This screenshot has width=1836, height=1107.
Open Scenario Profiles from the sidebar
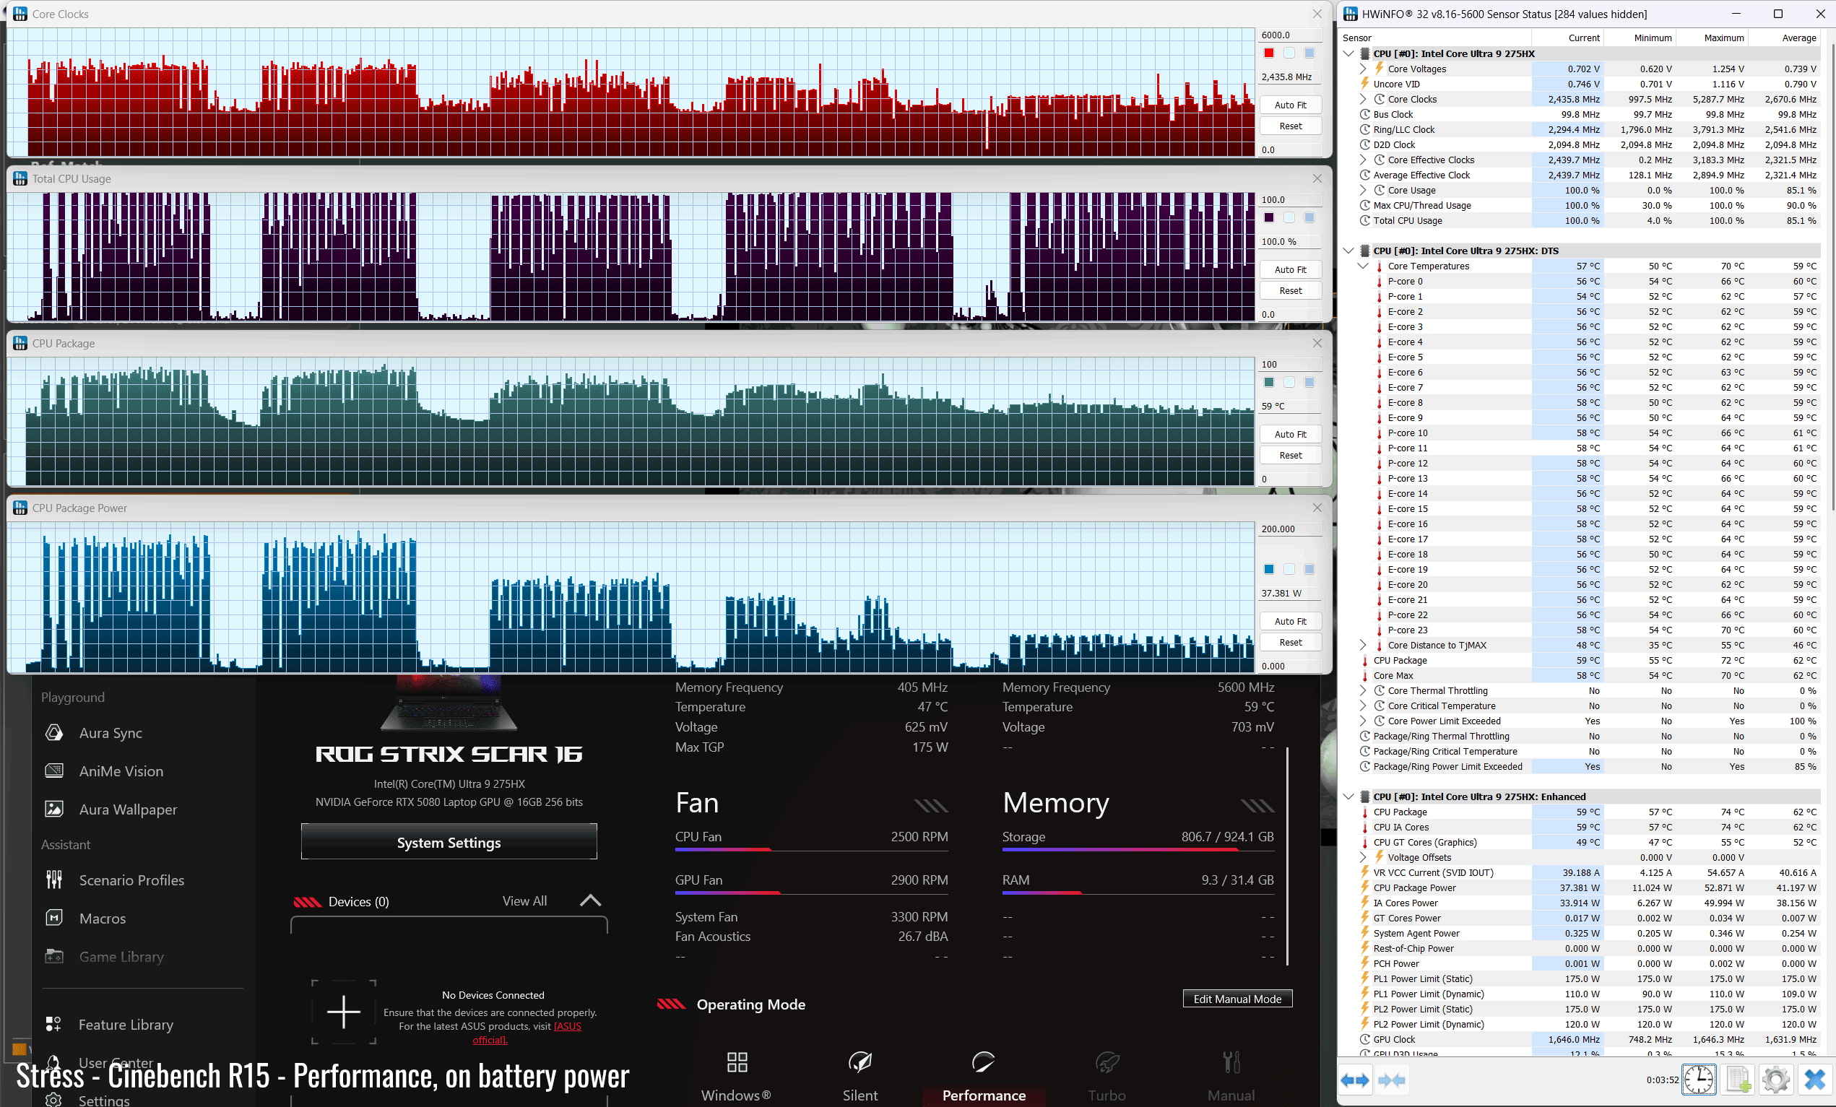(131, 880)
